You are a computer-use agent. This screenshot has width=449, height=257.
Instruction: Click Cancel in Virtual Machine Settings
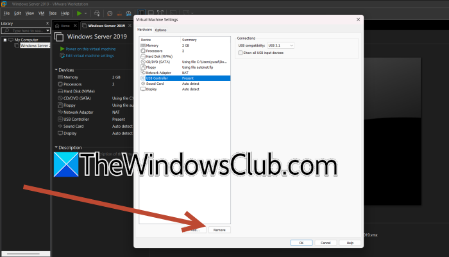pos(326,243)
